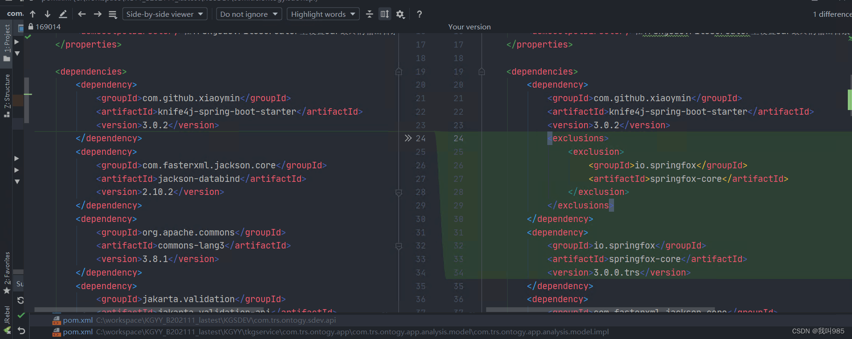Open diff settings gear icon

pyautogui.click(x=400, y=14)
